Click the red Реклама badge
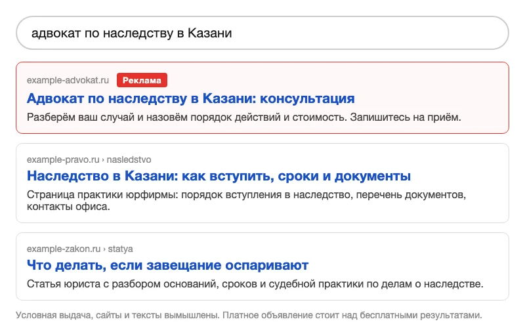Viewport: 525px width, 336px height. coord(142,80)
